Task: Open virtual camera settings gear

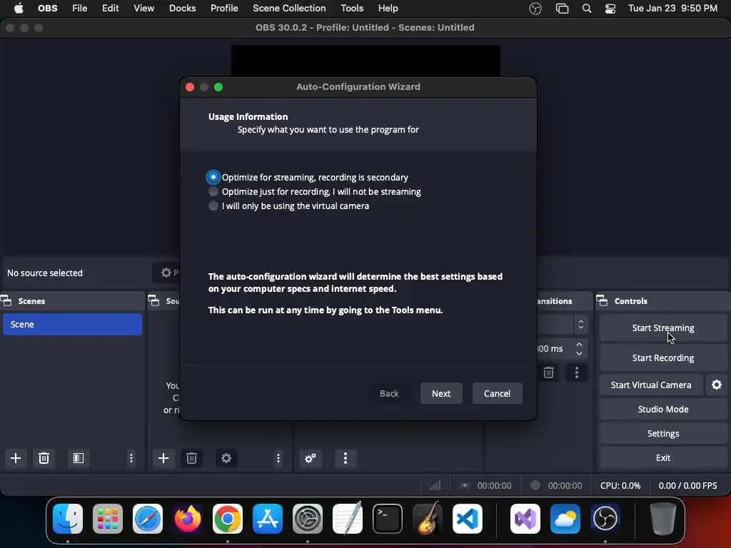Action: click(717, 385)
